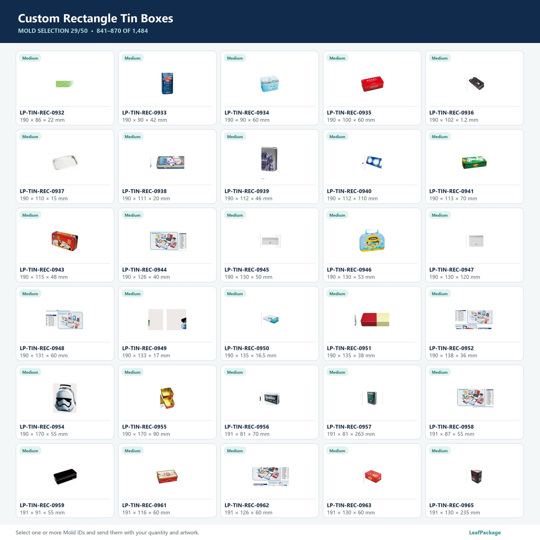Image resolution: width=540 pixels, height=540 pixels.
Task: Select mold ID LP-TIN-REC-0958
Action: (x=451, y=427)
